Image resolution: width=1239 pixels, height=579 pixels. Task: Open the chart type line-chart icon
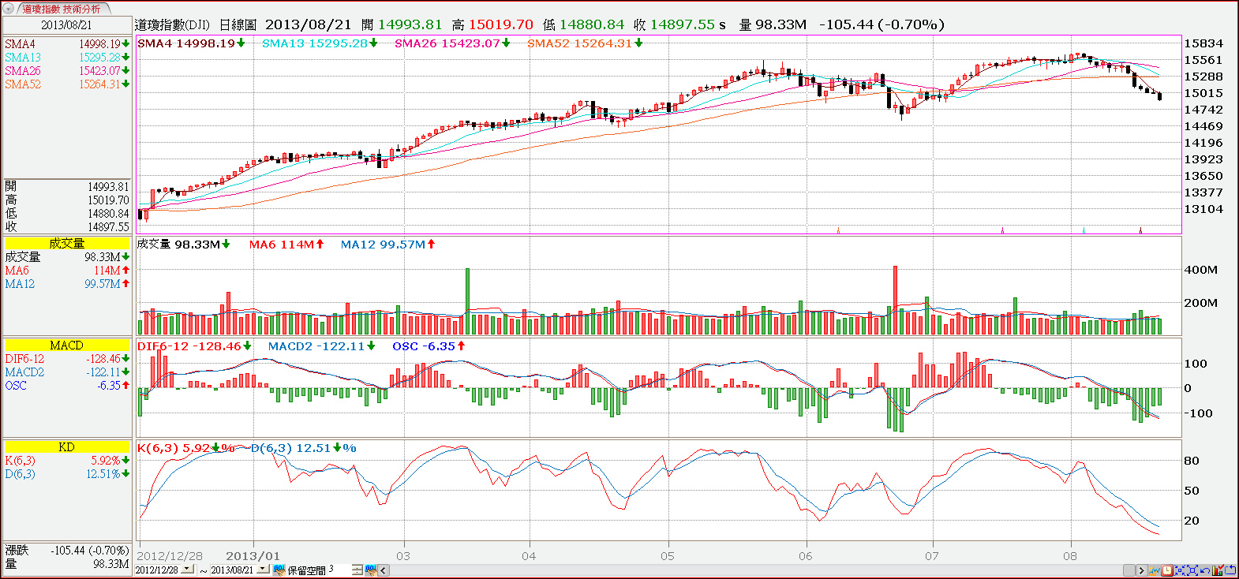coord(1155,570)
